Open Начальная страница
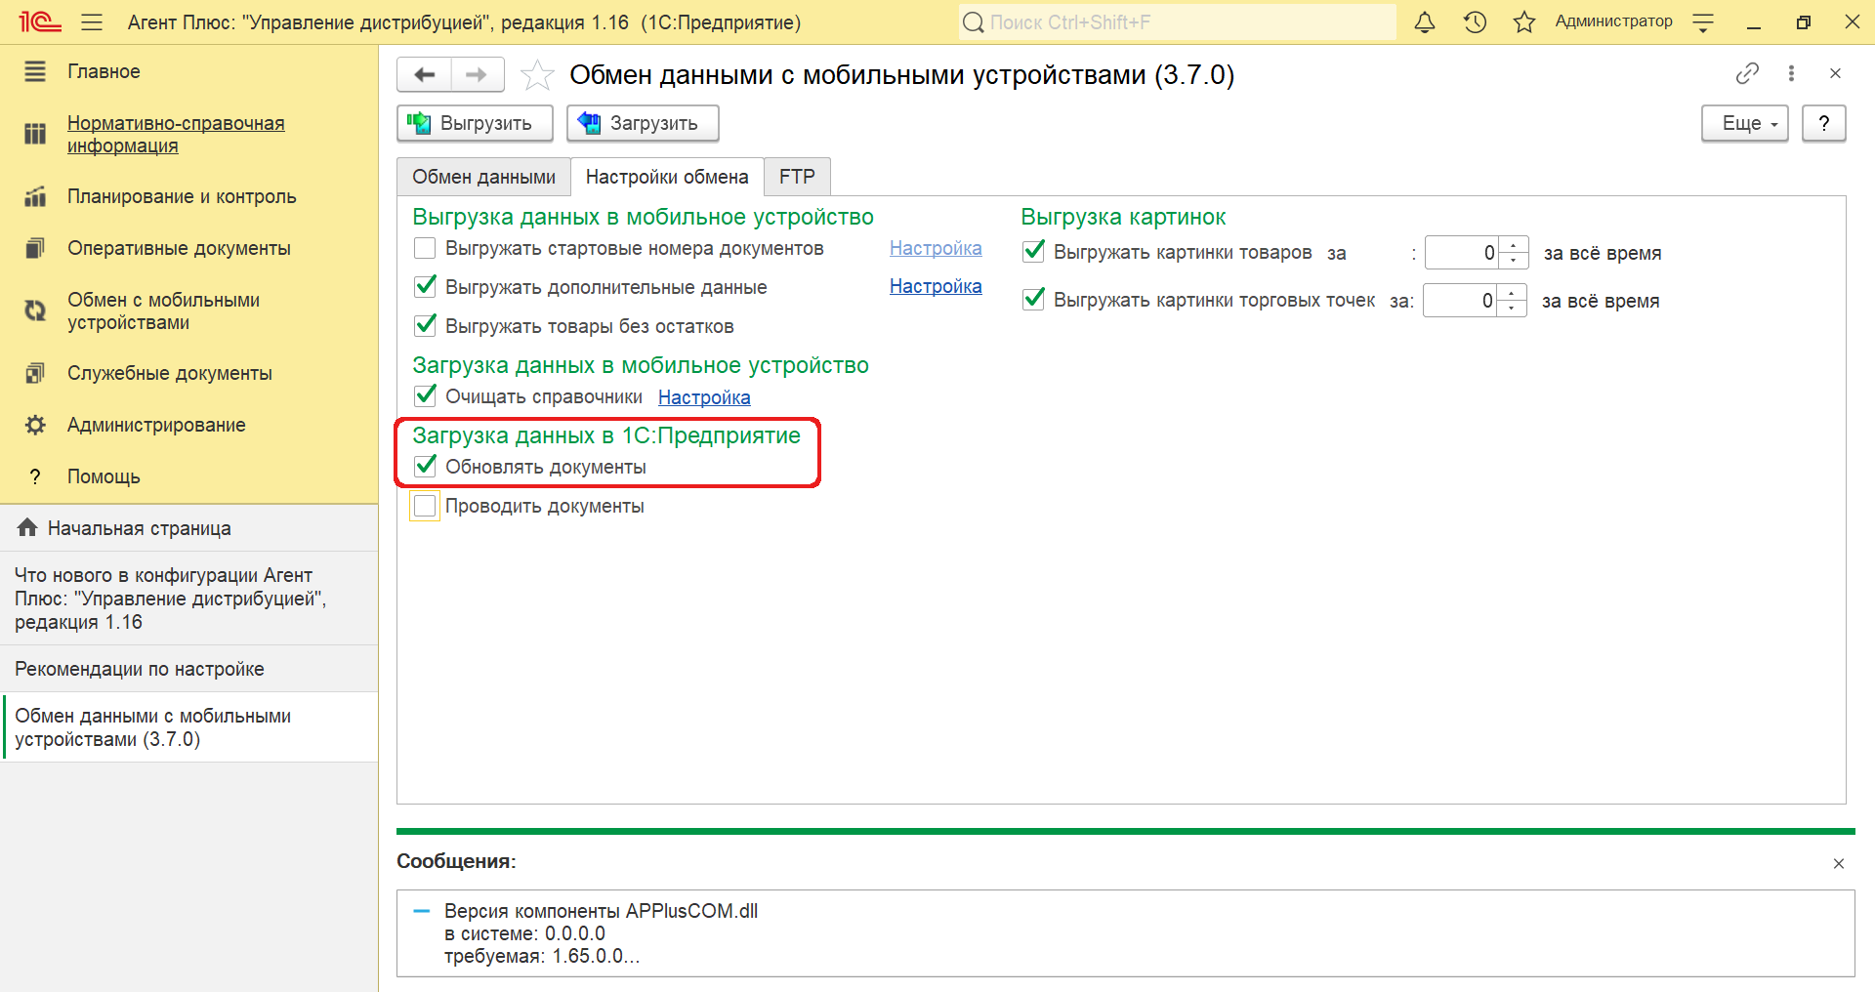1875x992 pixels. pos(188,528)
